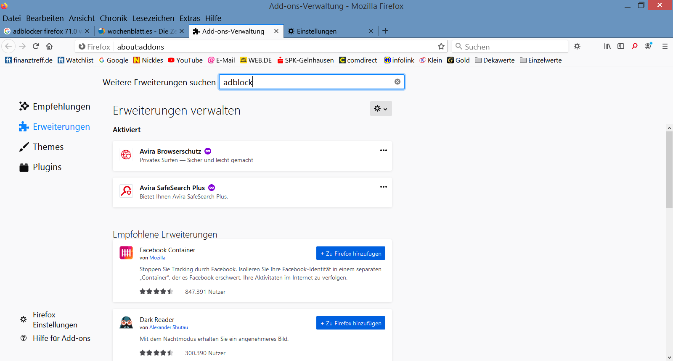Add Dark Reader to Firefox
The height and width of the screenshot is (361, 673).
coord(351,323)
